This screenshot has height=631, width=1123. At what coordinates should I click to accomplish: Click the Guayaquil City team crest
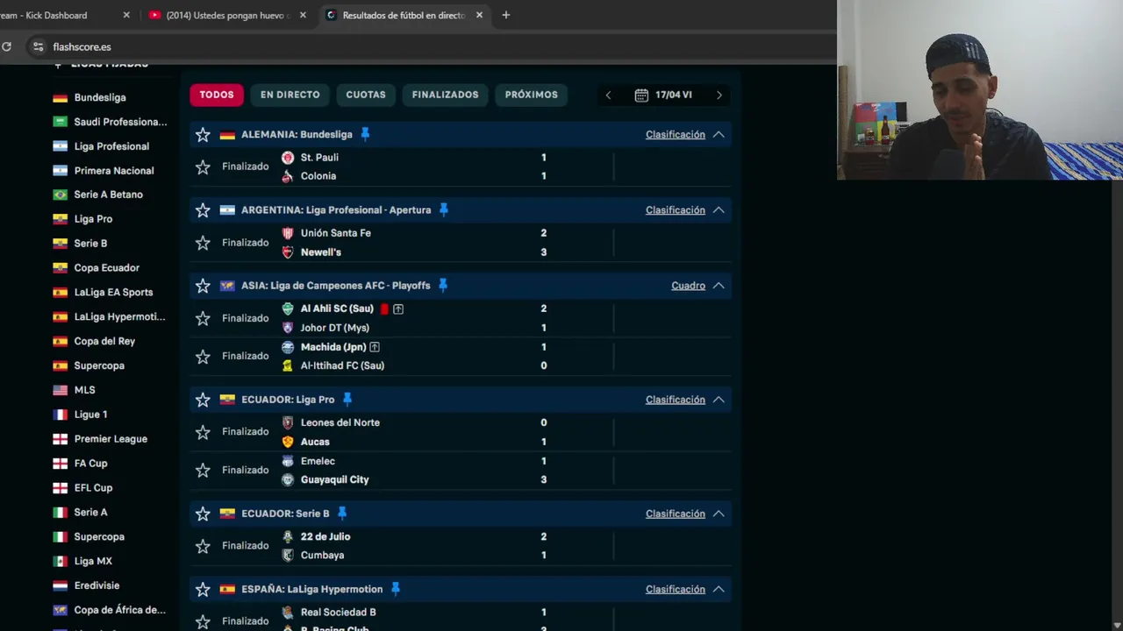(x=288, y=480)
